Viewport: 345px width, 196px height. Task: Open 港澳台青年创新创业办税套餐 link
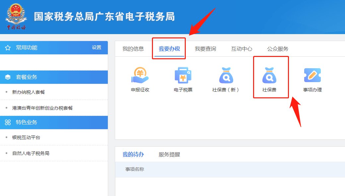pyautogui.click(x=42, y=108)
